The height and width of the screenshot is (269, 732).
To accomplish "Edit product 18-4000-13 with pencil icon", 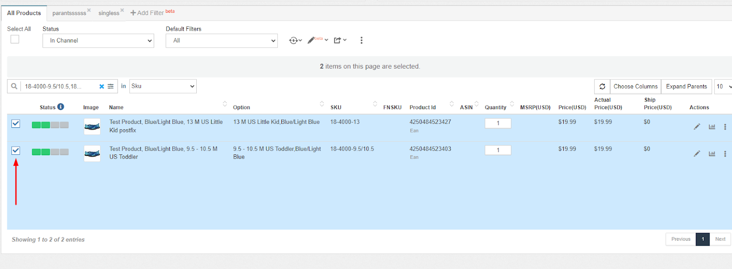I will click(697, 127).
